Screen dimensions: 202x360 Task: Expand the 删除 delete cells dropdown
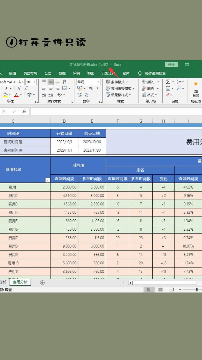click(158, 89)
